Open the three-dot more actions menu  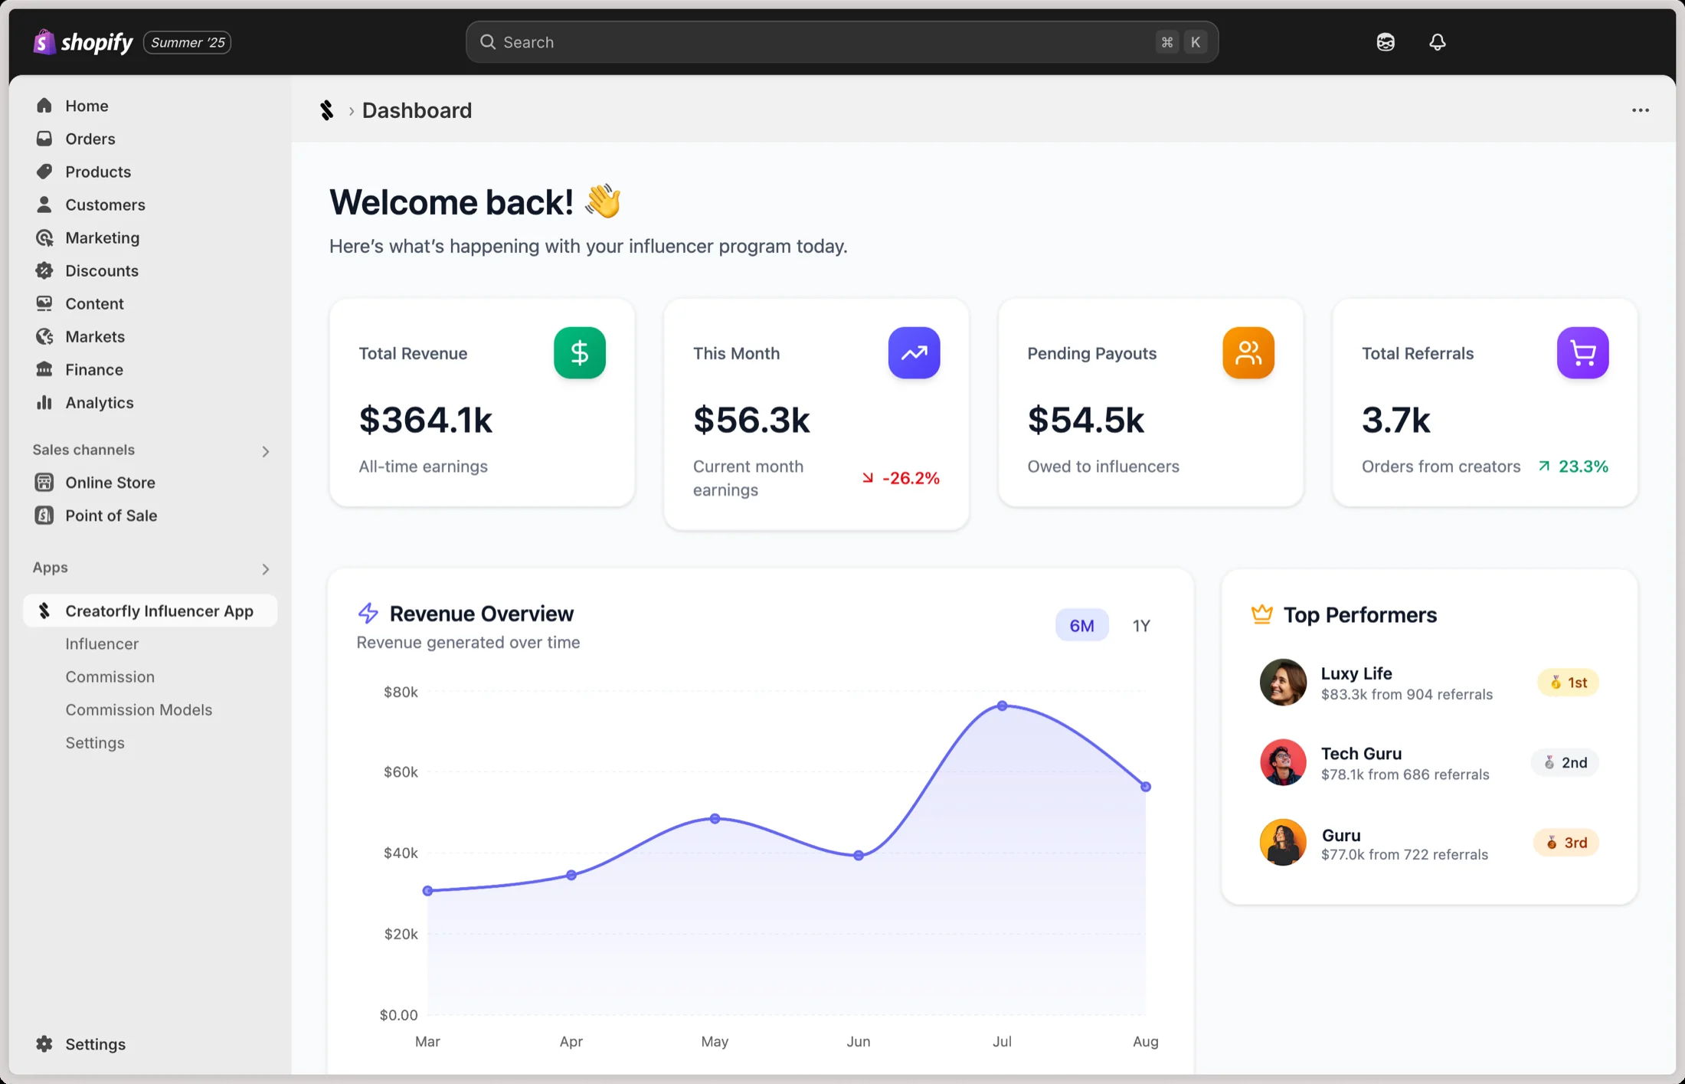pos(1640,110)
